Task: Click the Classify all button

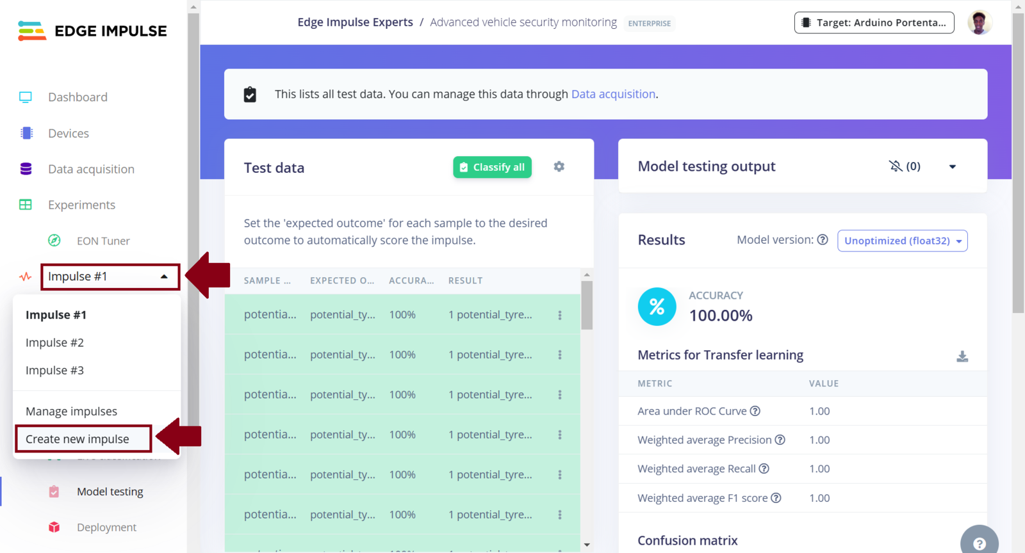Action: [492, 167]
